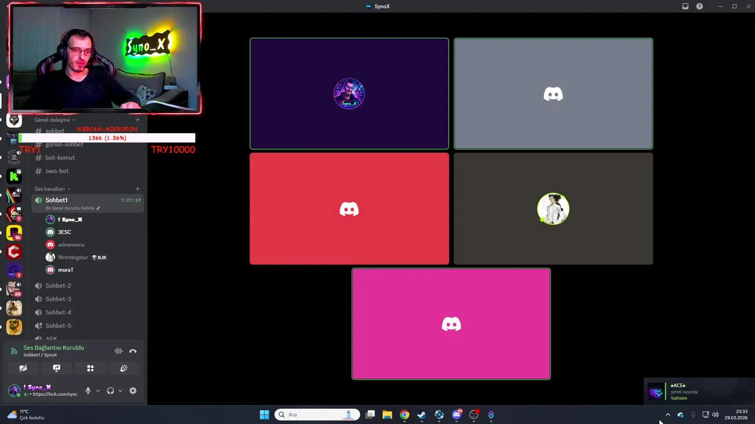Viewport: 755px width, 424px height.
Task: Open the wolf logo server icon
Action: 14,120
